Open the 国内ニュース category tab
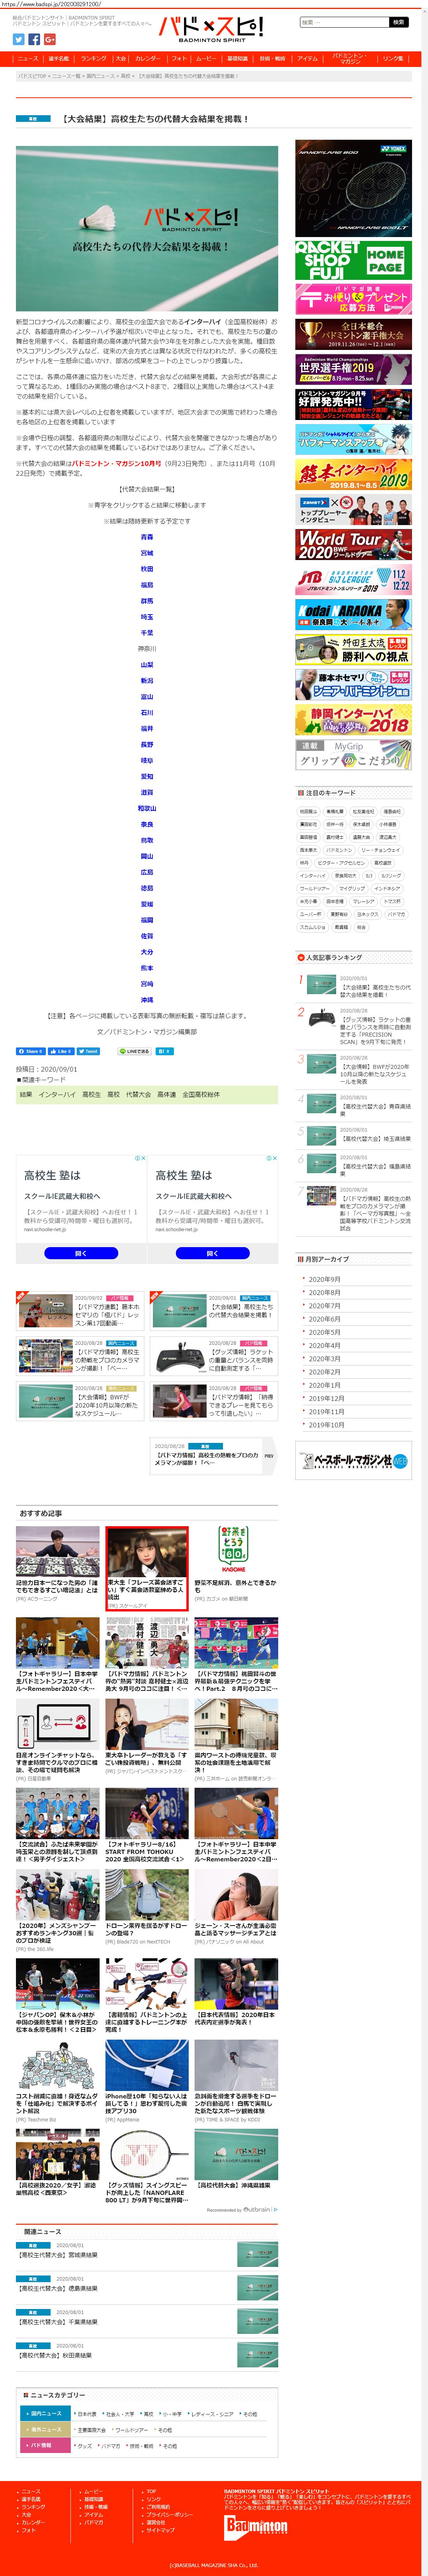The image size is (428, 2576). (45, 2414)
